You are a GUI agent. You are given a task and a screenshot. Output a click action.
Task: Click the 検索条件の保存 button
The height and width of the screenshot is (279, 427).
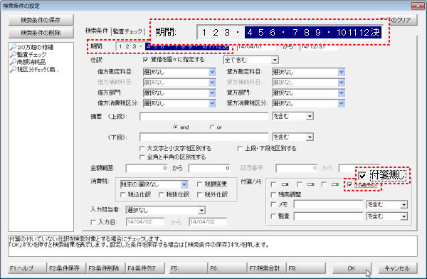point(41,20)
